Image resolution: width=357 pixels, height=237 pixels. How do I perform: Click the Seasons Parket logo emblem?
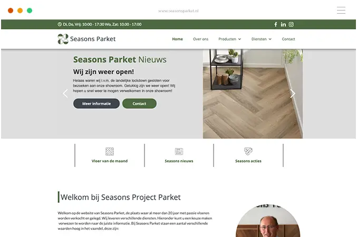click(x=63, y=39)
